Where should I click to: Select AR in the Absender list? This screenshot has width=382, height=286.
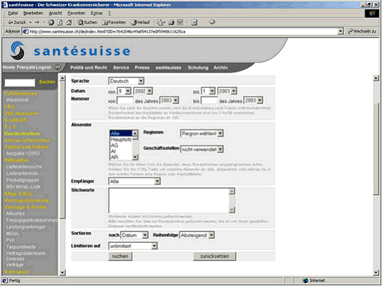[x=121, y=157]
